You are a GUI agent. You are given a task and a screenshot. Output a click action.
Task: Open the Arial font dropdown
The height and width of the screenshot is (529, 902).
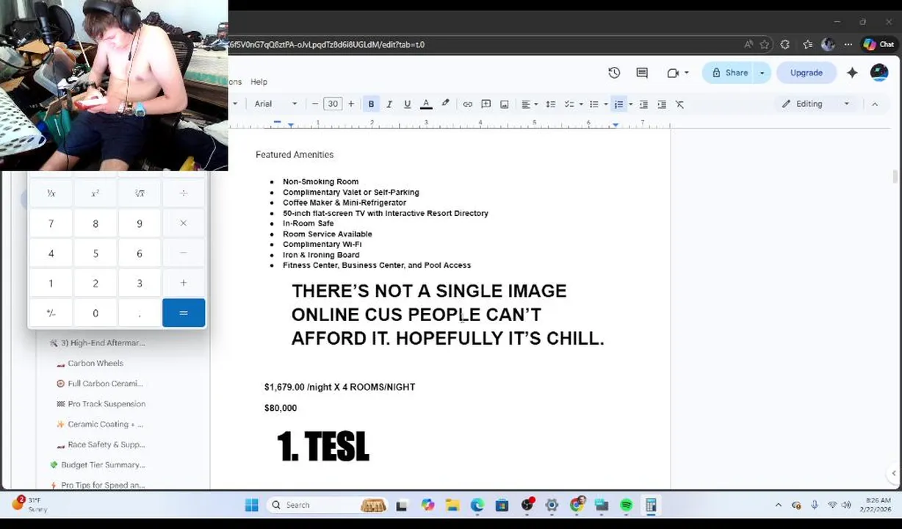point(276,104)
